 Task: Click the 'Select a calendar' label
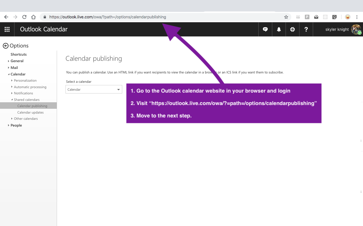[79, 82]
